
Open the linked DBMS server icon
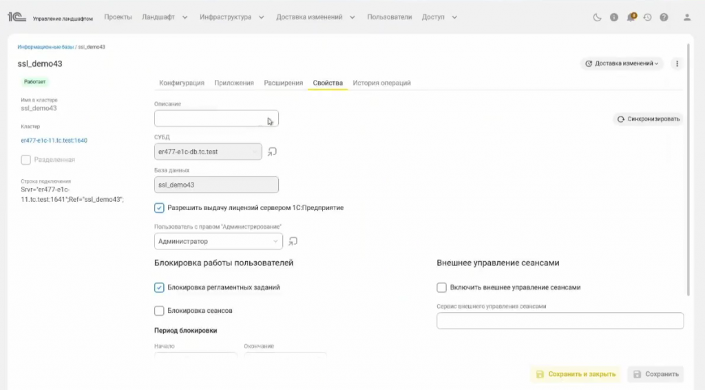tap(272, 152)
